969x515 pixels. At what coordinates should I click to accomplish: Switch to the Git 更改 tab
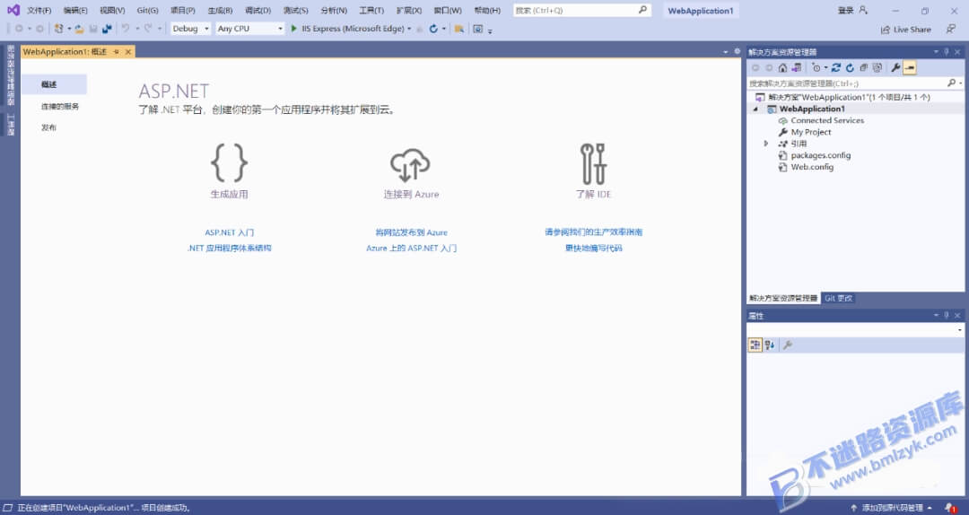tap(839, 298)
